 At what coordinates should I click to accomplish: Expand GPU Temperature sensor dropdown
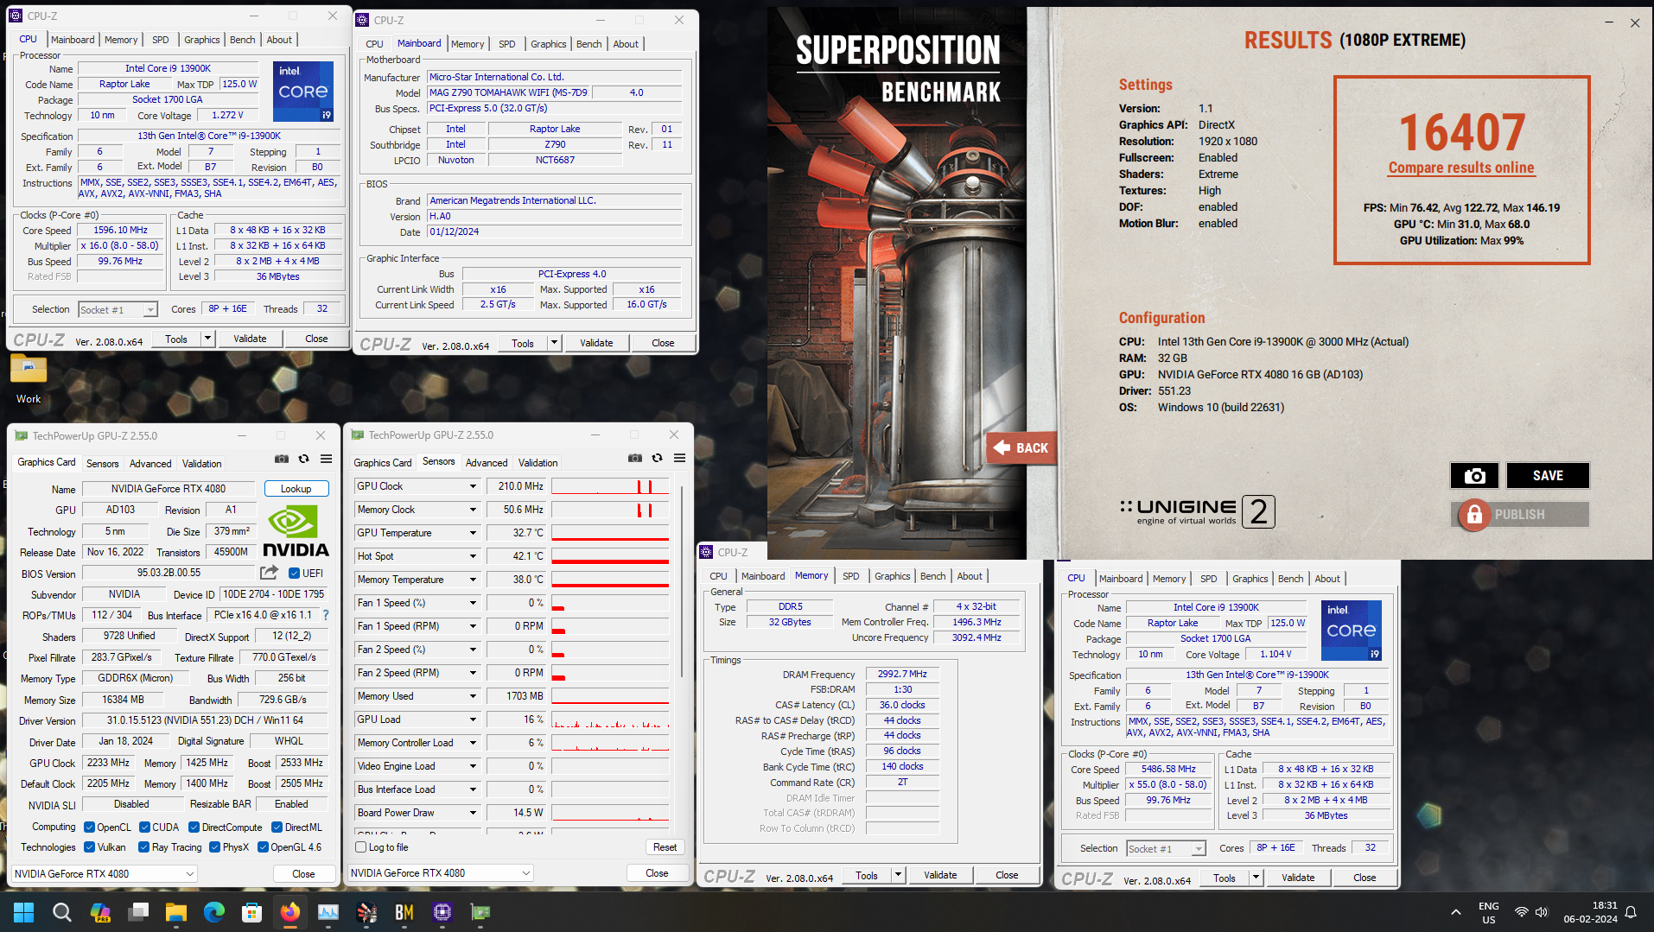point(473,533)
